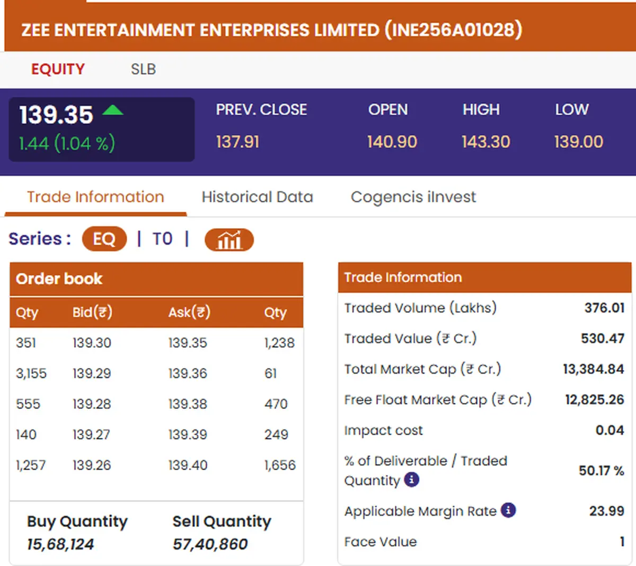The height and width of the screenshot is (566, 636).
Task: Click bid quantity 351
Action: 26,343
